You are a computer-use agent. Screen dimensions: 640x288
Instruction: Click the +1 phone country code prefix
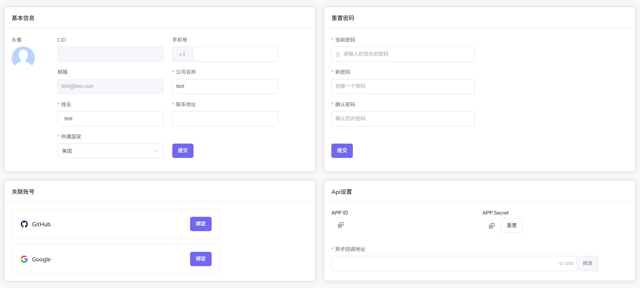click(182, 54)
